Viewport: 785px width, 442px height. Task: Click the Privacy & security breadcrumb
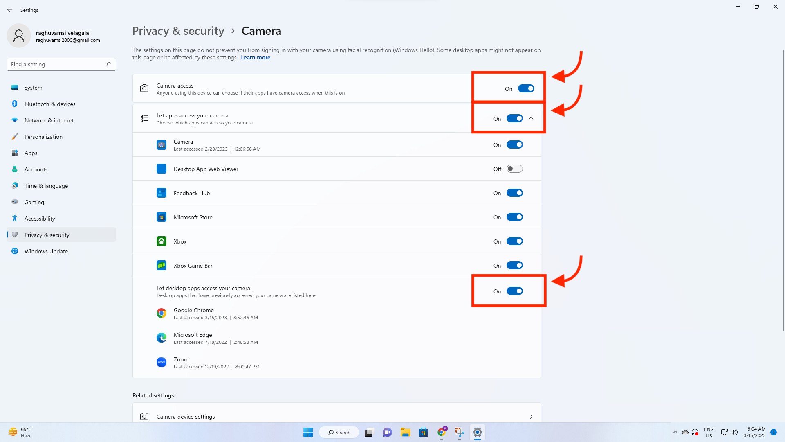tap(178, 31)
